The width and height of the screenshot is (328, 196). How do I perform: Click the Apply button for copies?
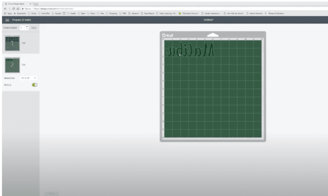tap(34, 28)
